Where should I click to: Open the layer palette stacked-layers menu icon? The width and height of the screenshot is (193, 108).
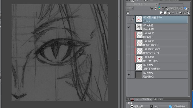[128, 13]
